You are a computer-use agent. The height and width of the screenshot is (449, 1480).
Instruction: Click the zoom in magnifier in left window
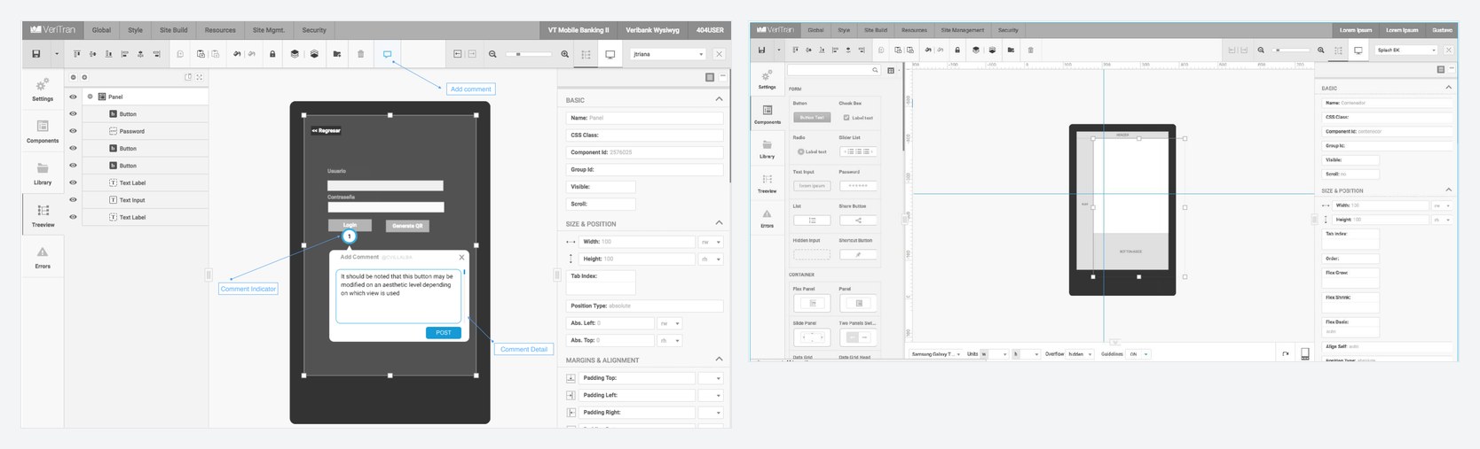[x=565, y=54]
